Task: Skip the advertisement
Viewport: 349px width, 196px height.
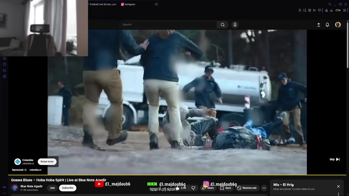Action: pos(335,160)
